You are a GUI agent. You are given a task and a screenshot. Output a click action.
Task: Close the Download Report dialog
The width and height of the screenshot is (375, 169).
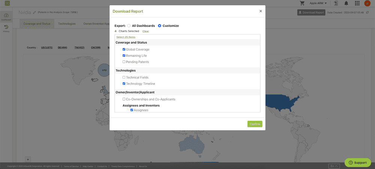click(x=261, y=11)
